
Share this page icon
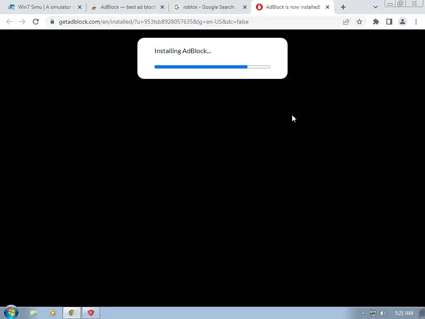(x=346, y=22)
